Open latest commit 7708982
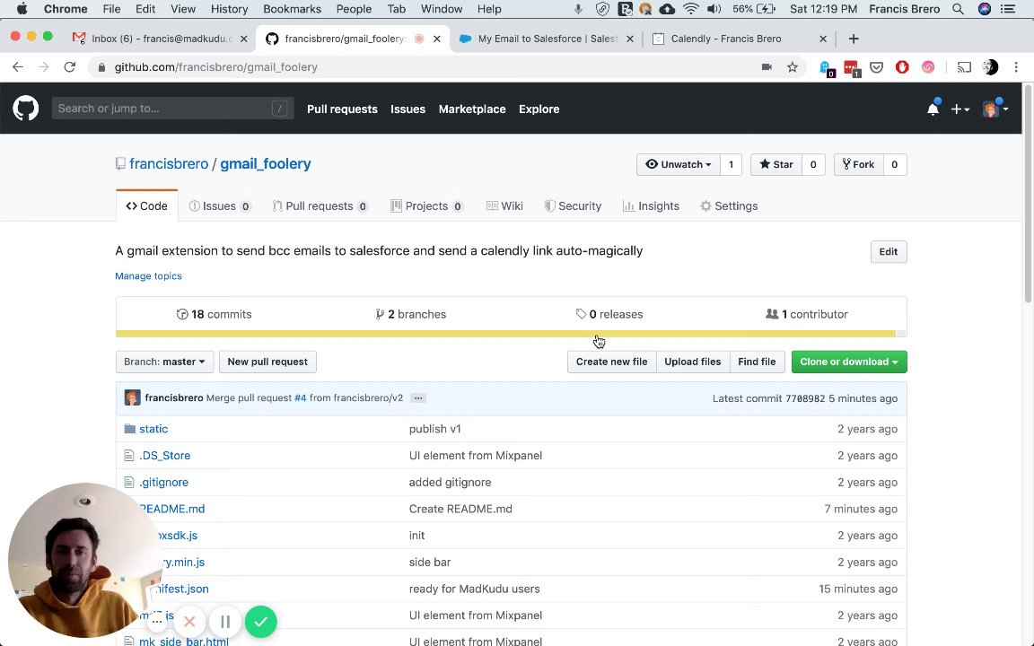Viewport: 1034px width, 646px height. coord(805,398)
